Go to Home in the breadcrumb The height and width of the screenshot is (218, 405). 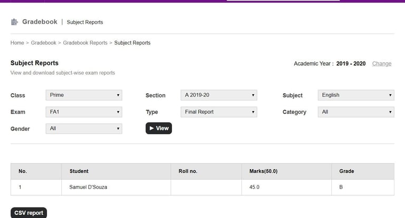[17, 43]
